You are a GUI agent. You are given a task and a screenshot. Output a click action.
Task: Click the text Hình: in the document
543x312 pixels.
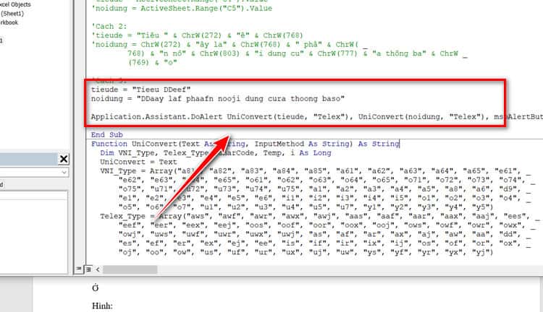103,305
